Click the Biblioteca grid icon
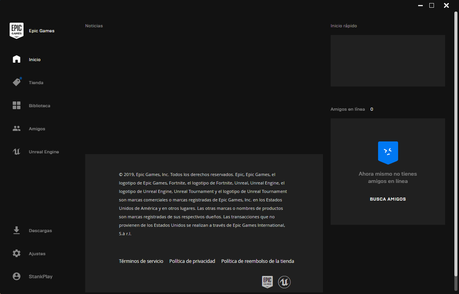 [17, 105]
